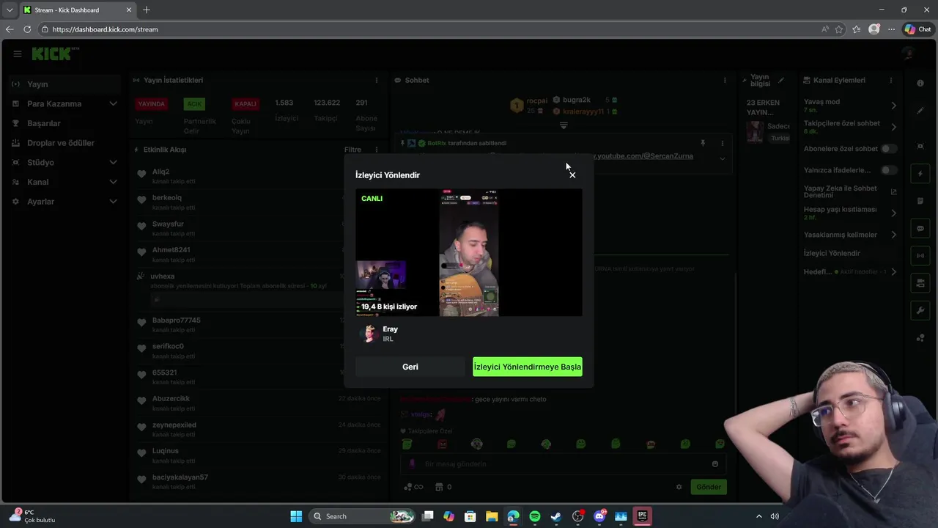Open Yasaklanmış kelimeler list
This screenshot has height=528, width=938.
(x=850, y=235)
